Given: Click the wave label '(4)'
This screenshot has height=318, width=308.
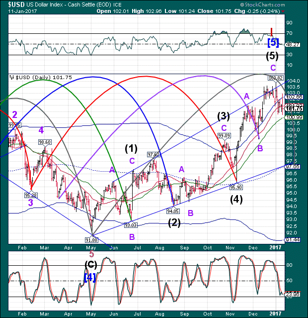Looking at the screenshot, I should coord(236,200).
